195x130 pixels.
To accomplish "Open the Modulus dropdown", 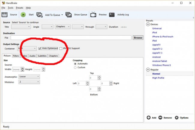I will coord(29,82).
